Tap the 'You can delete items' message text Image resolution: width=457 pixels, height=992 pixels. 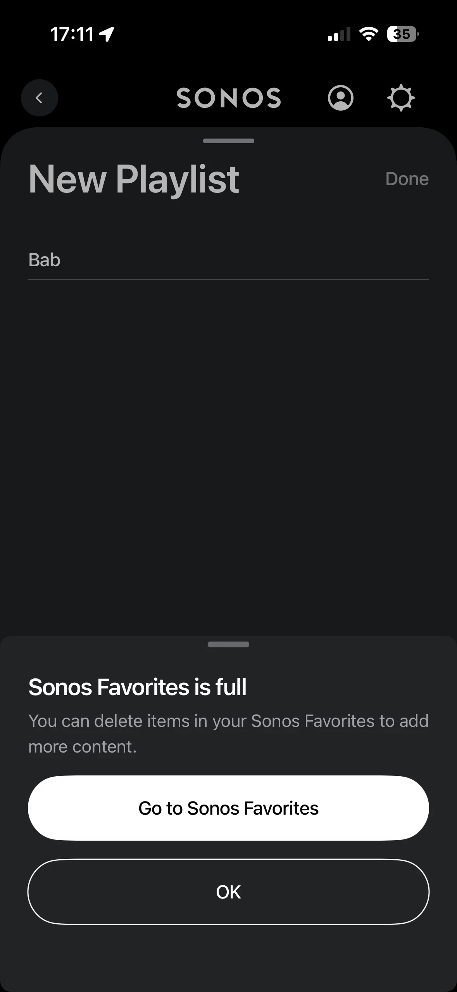tap(228, 734)
